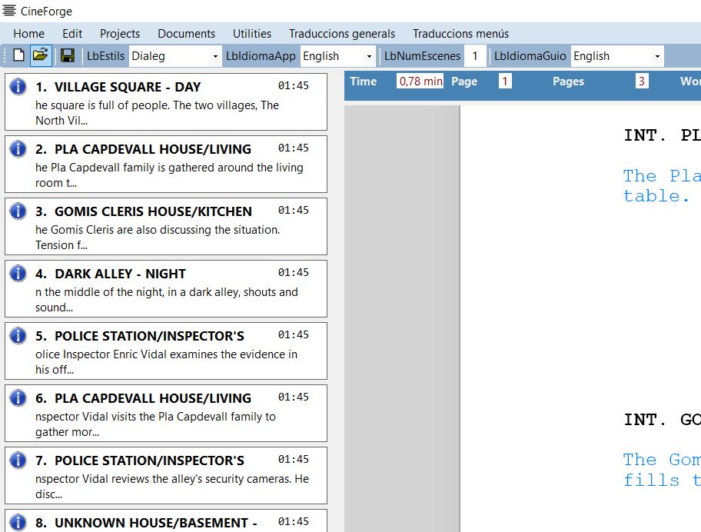This screenshot has height=532, width=701.
Task: Click the LbNumEscenes number field
Action: [475, 56]
